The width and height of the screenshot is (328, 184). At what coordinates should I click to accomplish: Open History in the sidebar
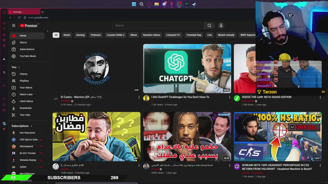click(27, 74)
